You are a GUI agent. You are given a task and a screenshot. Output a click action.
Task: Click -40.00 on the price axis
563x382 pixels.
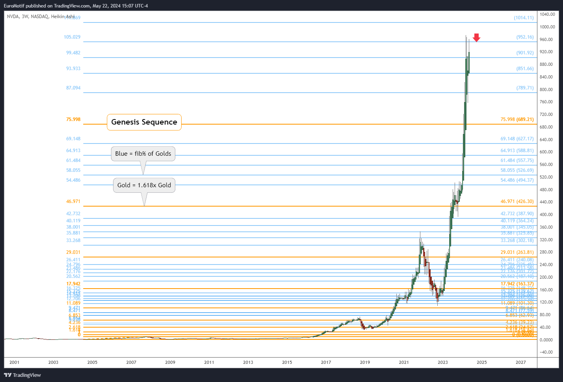click(546, 352)
